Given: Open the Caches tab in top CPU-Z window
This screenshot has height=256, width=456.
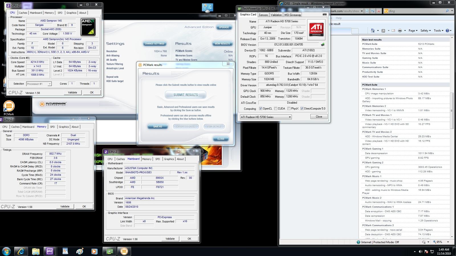Looking at the screenshot, I should point(23,13).
